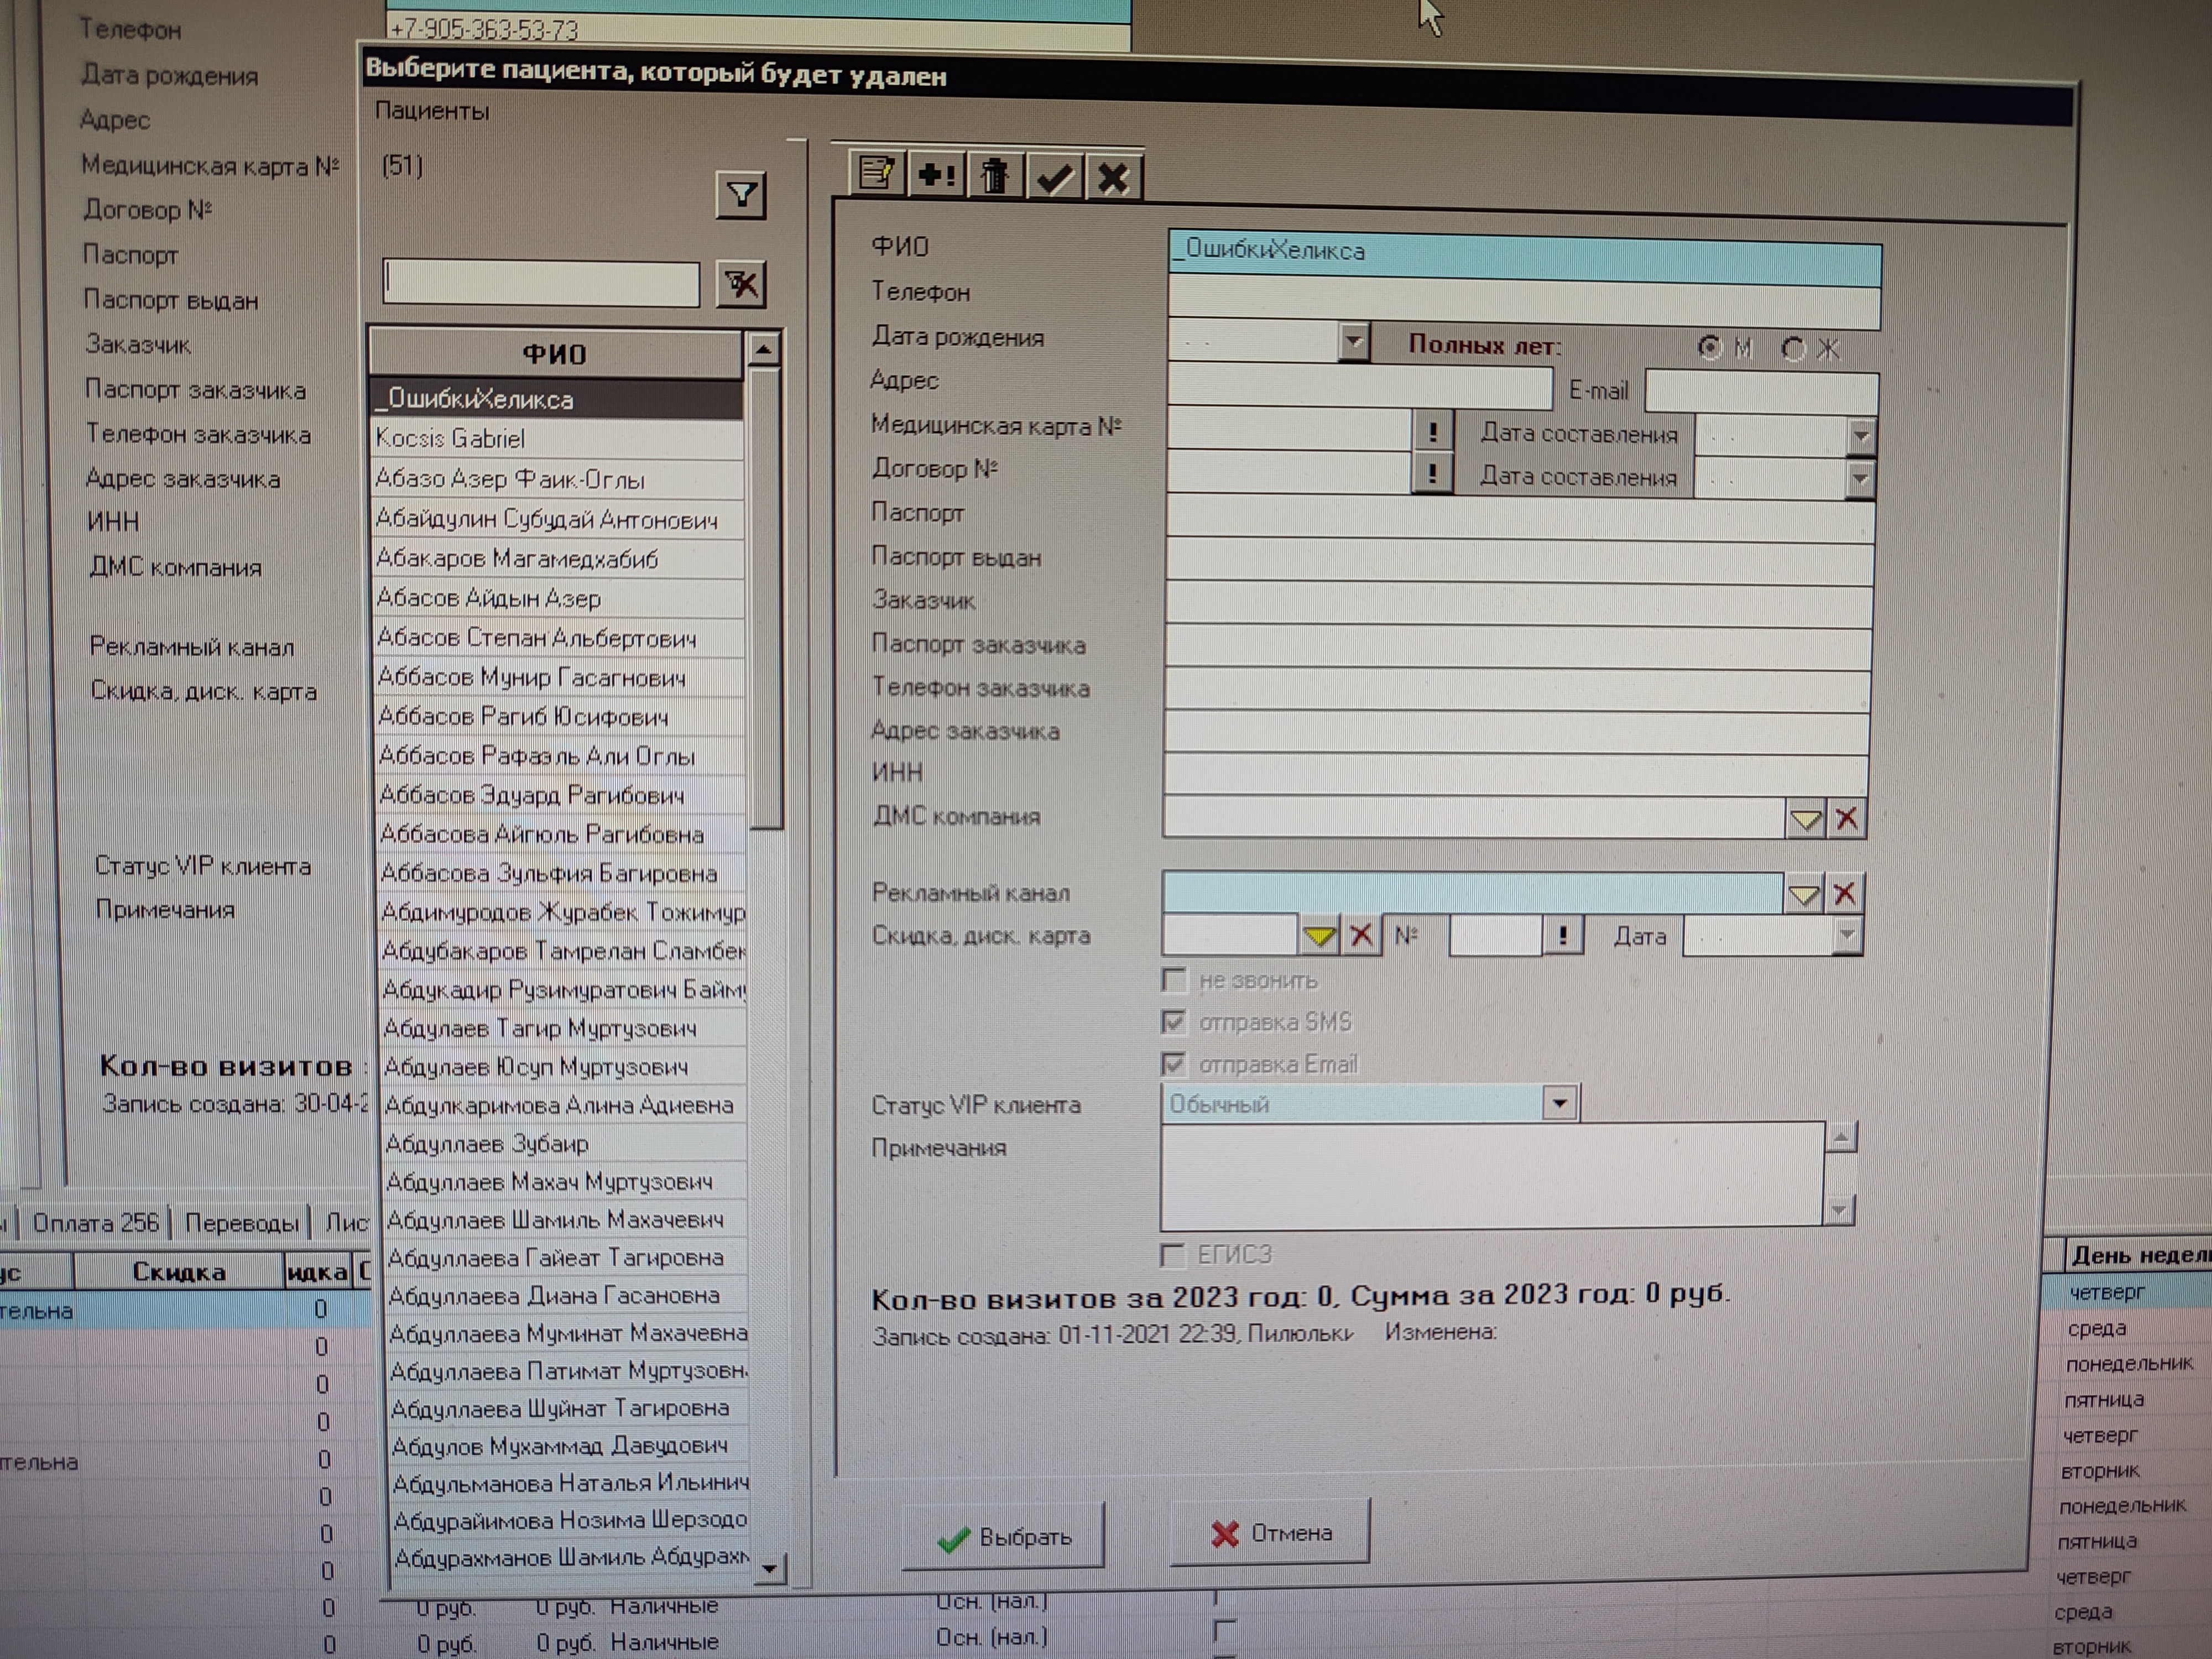Screen dimensions: 2212x1659
Task: Open the funnel filter for patients list
Action: [741, 195]
